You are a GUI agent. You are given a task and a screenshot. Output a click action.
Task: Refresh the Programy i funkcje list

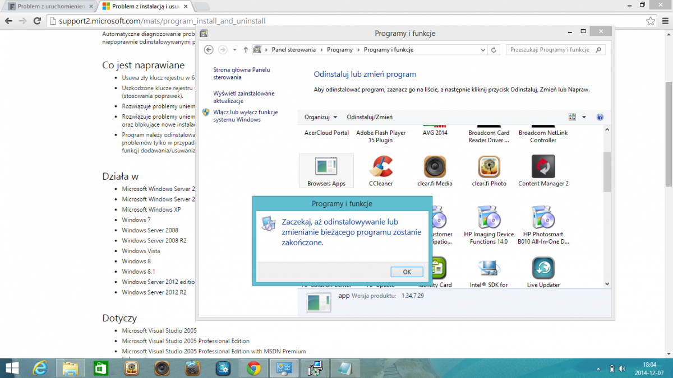(x=494, y=50)
